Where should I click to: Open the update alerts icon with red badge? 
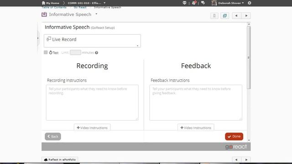pos(194,3)
